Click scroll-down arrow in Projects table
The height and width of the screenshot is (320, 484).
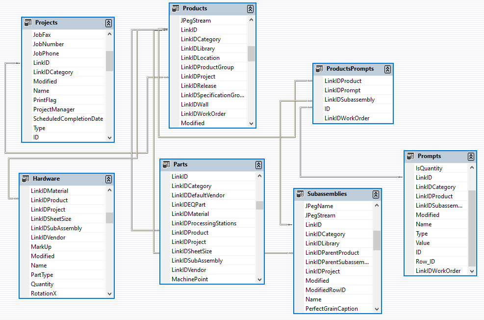(109, 138)
